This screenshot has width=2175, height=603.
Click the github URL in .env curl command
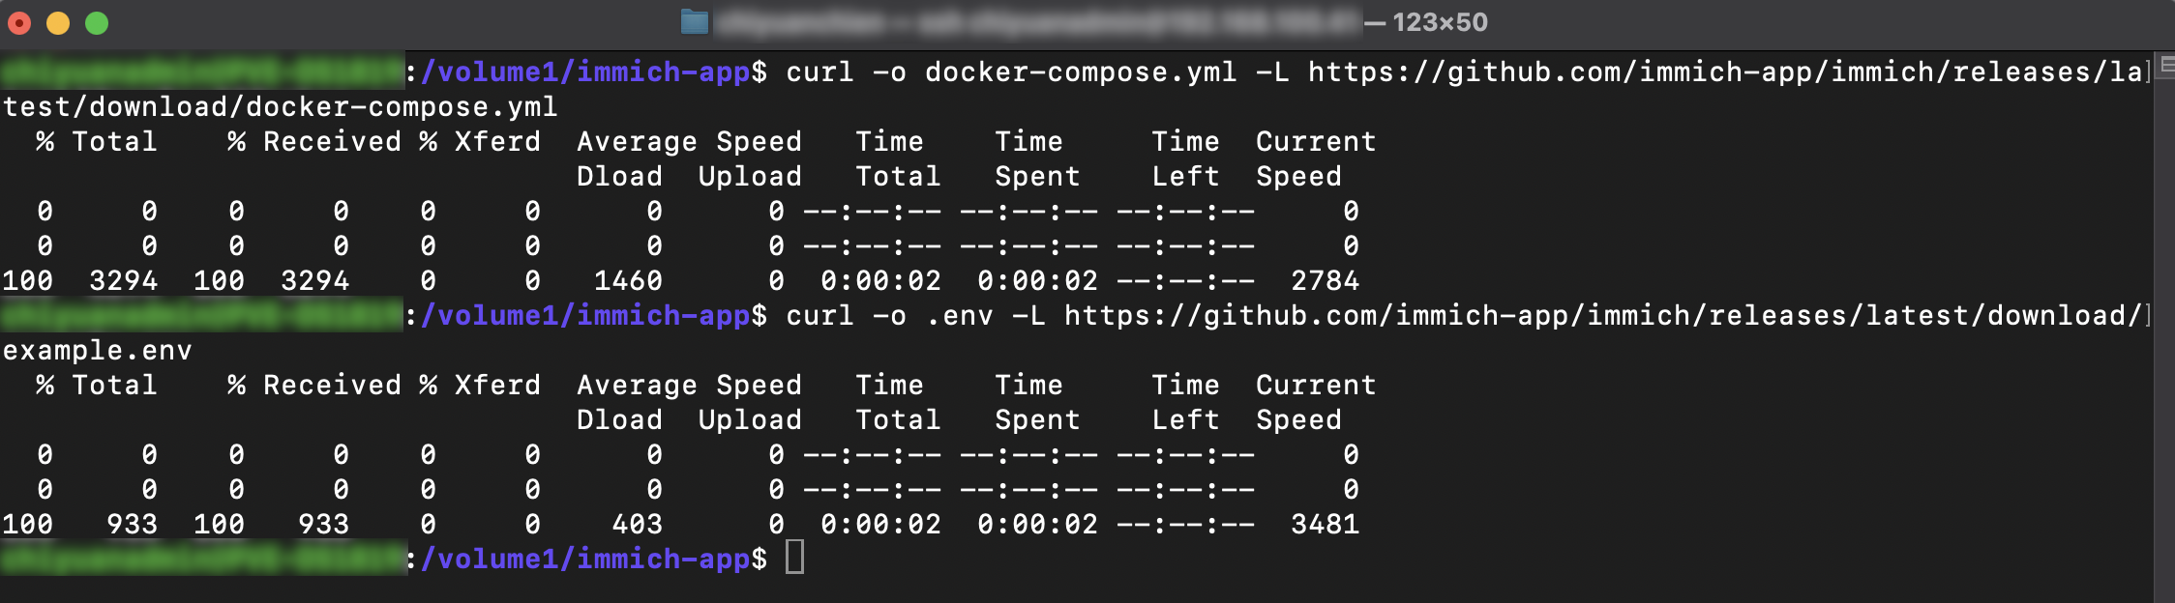(x=1604, y=316)
